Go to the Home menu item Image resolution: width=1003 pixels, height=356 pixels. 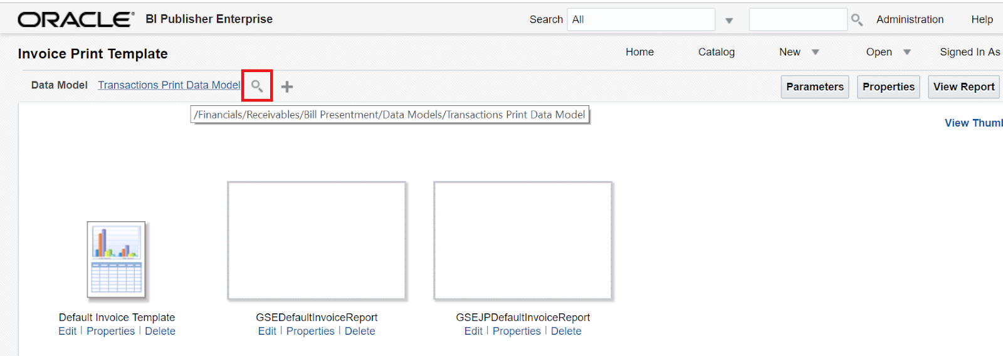(639, 52)
